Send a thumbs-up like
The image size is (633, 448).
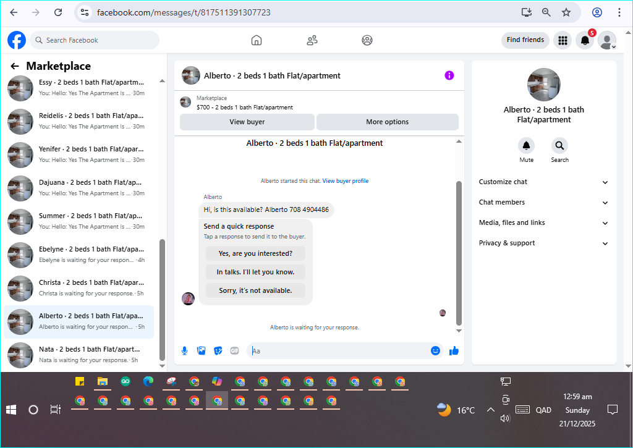pyautogui.click(x=454, y=351)
